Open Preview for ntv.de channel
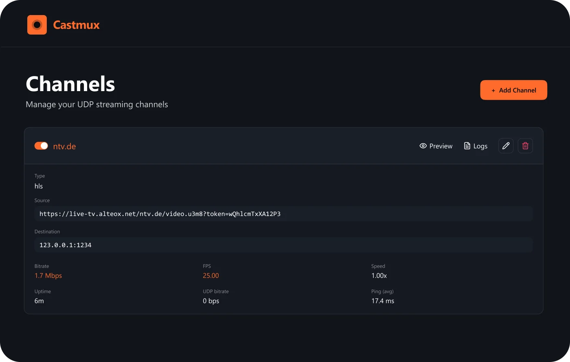 pyautogui.click(x=436, y=146)
